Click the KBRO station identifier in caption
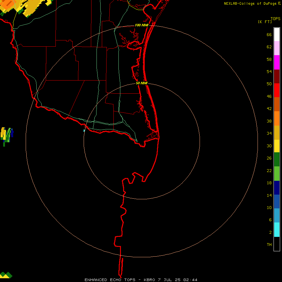282x282 pixels. (149, 280)
